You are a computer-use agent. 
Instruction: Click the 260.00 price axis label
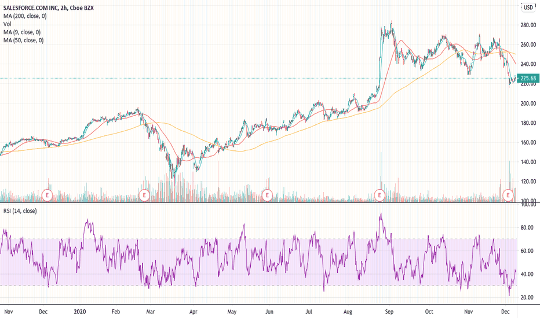click(x=528, y=45)
